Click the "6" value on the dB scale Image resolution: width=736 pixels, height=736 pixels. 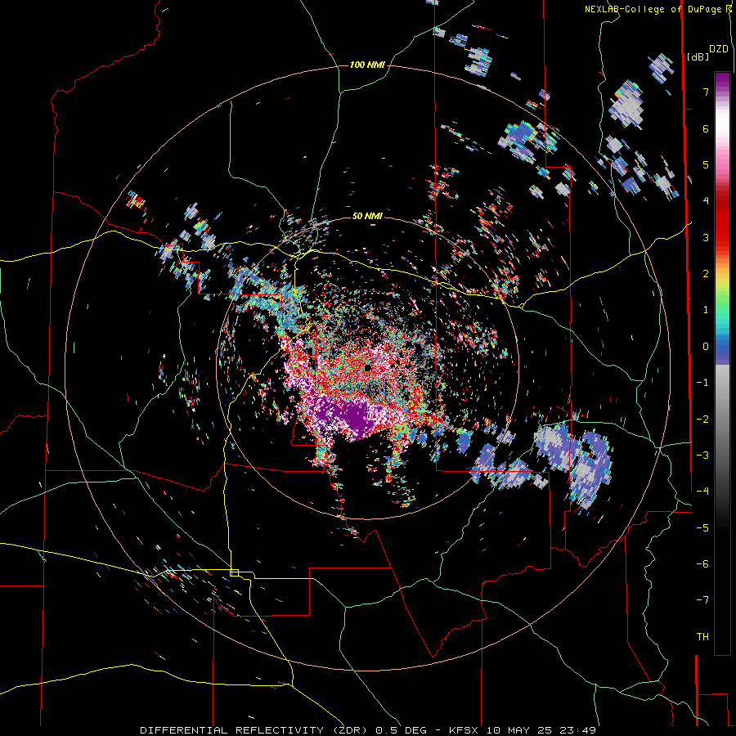(706, 128)
